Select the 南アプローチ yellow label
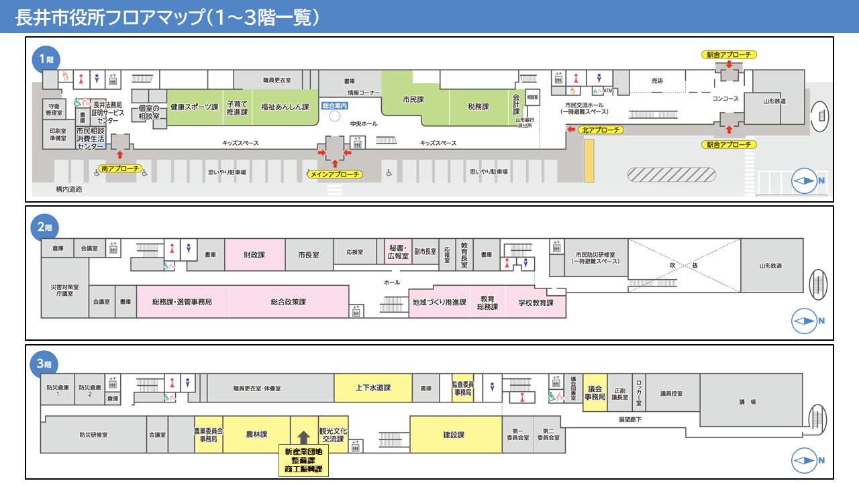The image size is (859, 483). (x=121, y=168)
